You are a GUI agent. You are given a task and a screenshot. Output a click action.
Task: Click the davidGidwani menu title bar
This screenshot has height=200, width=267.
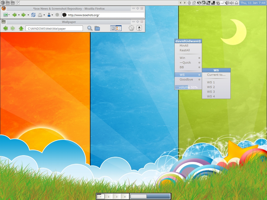[188, 41]
